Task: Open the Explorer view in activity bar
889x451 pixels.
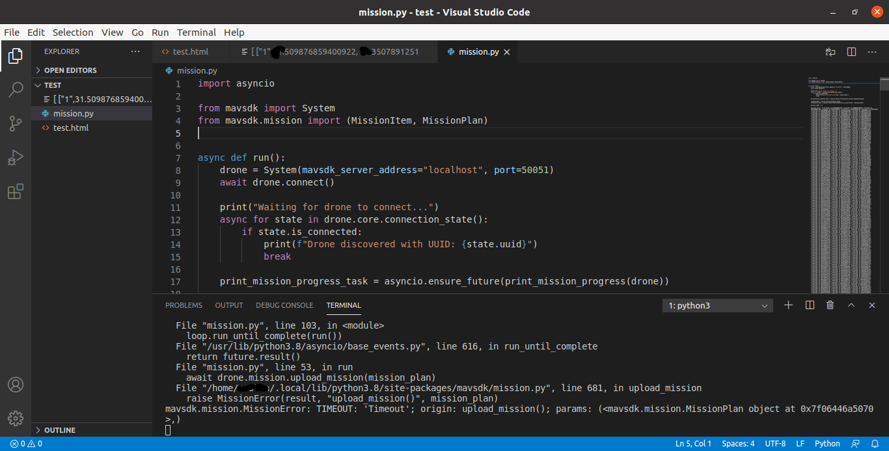Action: [16, 56]
